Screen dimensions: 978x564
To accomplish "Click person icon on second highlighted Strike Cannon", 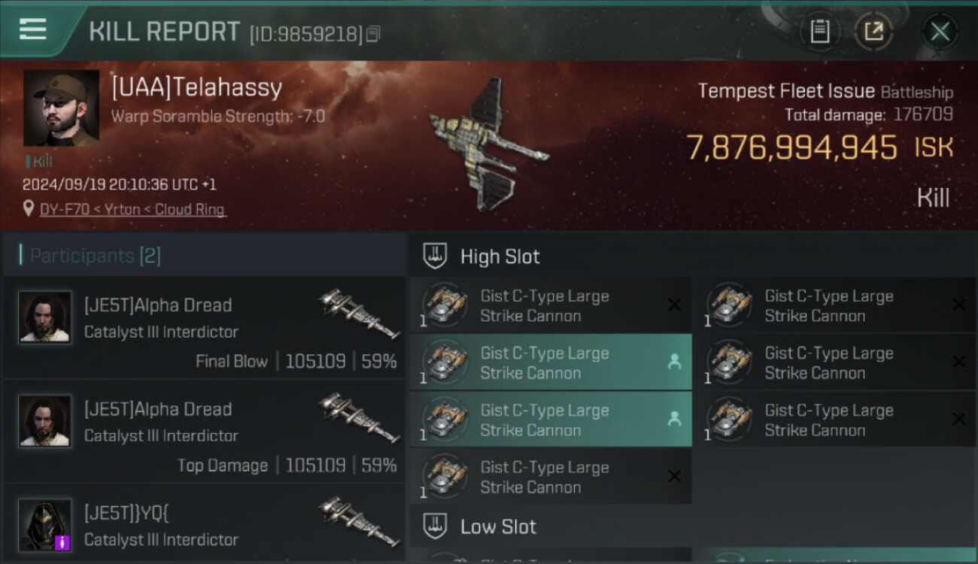I will [x=674, y=362].
